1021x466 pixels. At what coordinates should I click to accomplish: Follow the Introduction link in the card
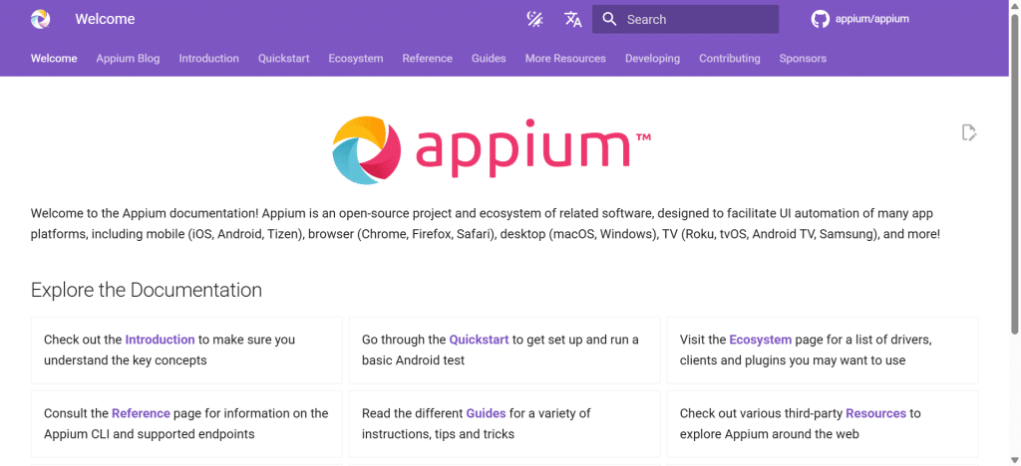click(x=160, y=340)
